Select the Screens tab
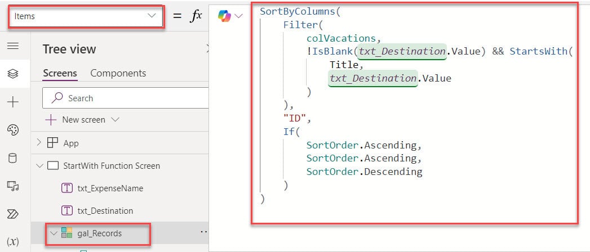590x252 pixels. click(60, 73)
